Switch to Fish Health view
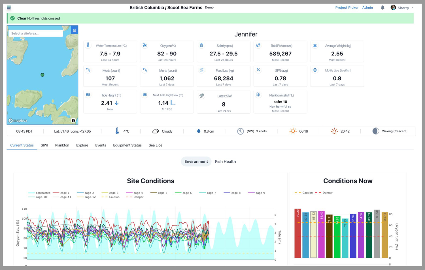425x270 pixels. coord(225,161)
